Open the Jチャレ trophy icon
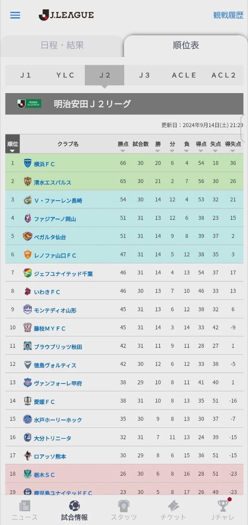Viewport: 248px width, 525px height. [223, 505]
